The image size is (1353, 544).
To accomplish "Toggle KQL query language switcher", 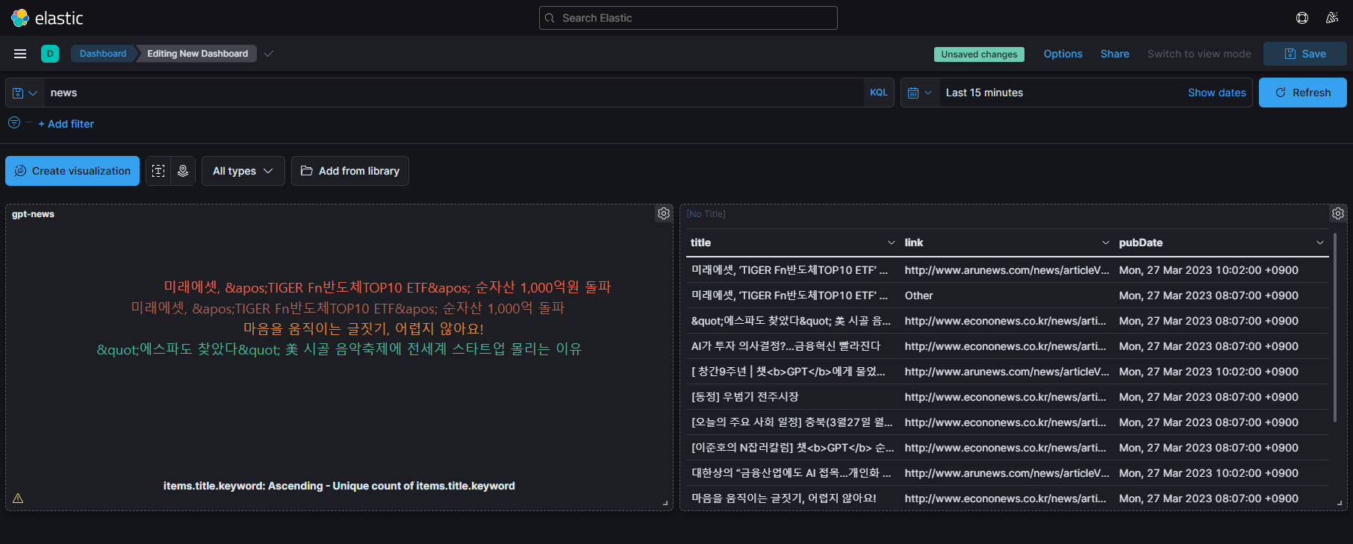I will coord(879,93).
